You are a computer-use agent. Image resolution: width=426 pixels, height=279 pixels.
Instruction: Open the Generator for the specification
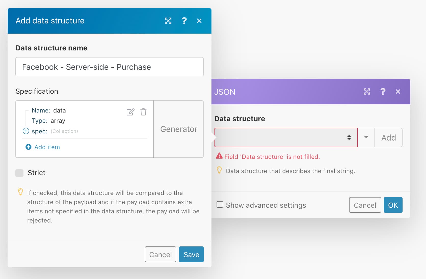point(179,129)
